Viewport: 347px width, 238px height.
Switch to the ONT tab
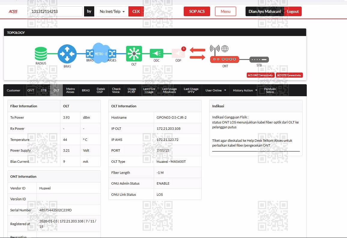[31, 91]
